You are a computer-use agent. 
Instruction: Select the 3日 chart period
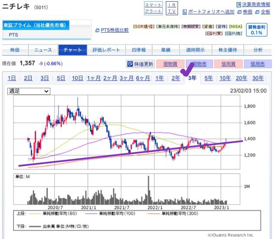point(45,78)
